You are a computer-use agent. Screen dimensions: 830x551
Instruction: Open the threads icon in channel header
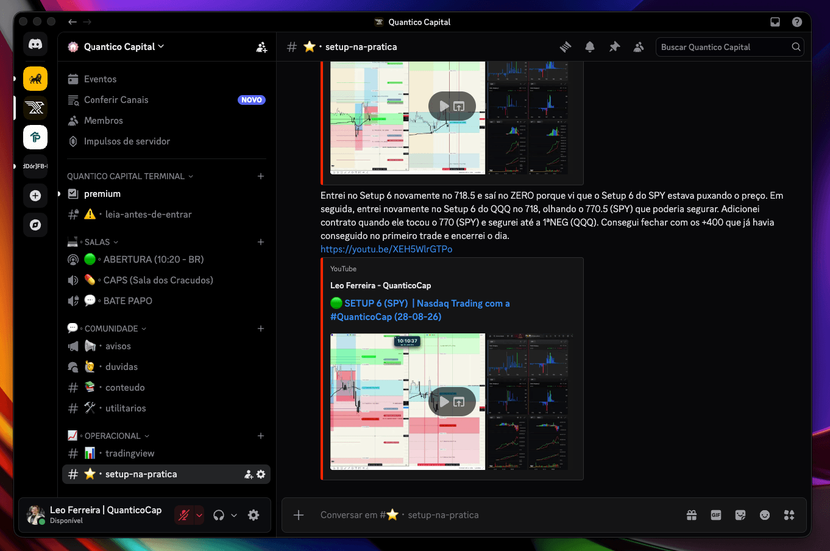[x=566, y=47]
